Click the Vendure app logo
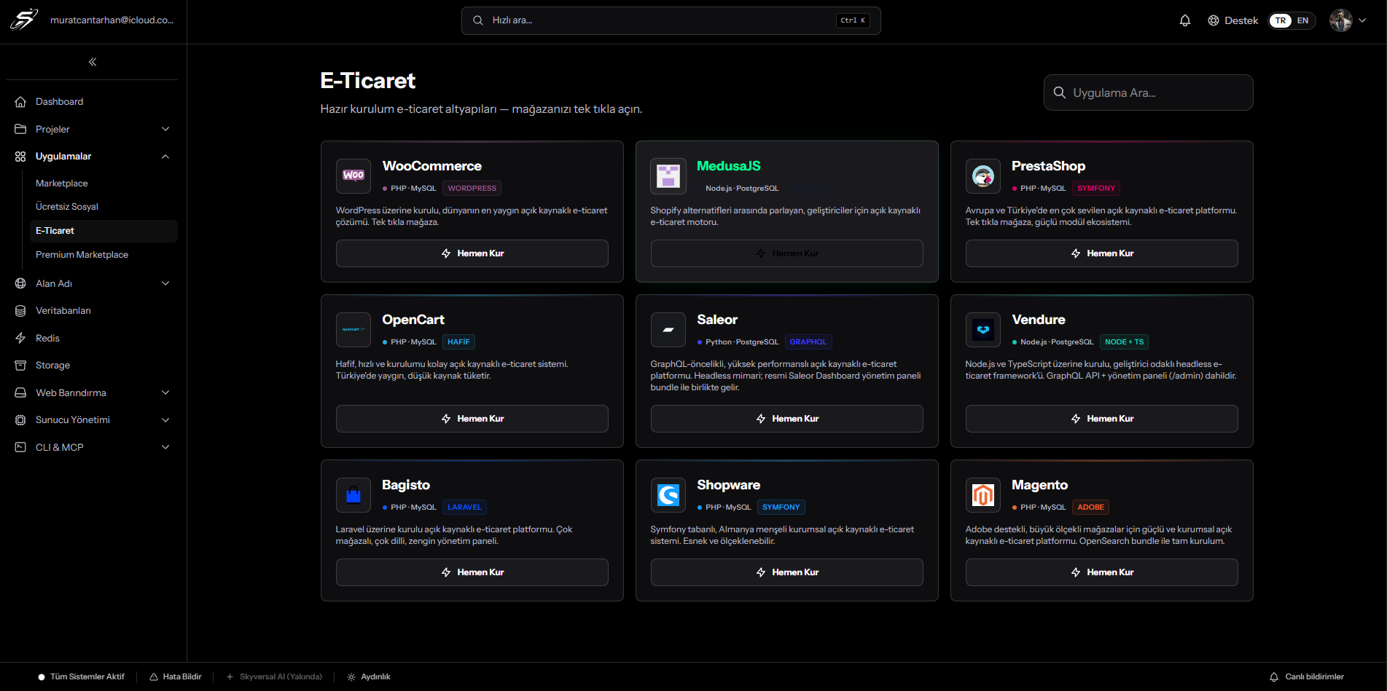Image resolution: width=1387 pixels, height=691 pixels. click(983, 329)
